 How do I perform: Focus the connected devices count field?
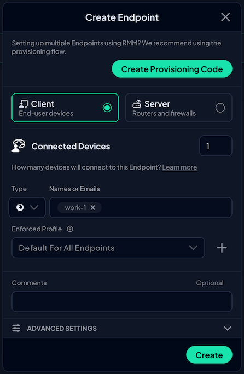216,146
